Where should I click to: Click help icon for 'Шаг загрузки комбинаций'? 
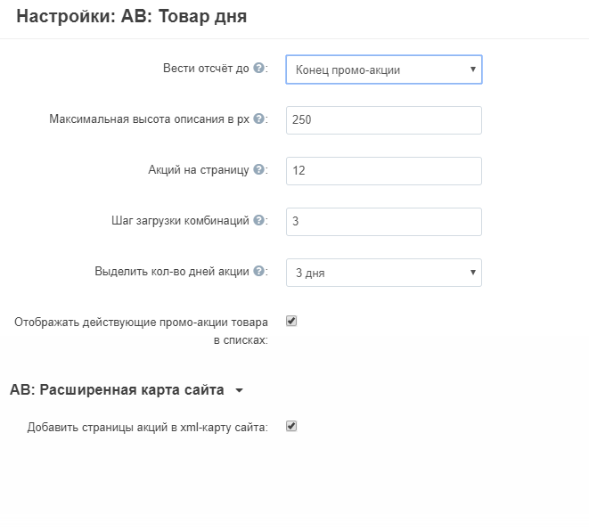258,220
